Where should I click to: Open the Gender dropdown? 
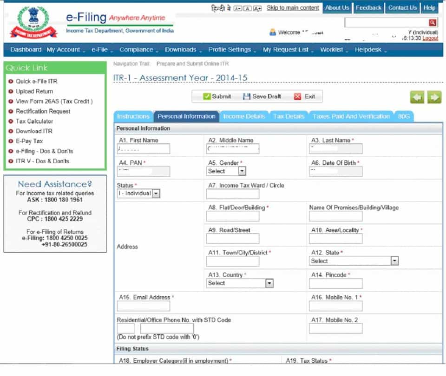[226, 171]
